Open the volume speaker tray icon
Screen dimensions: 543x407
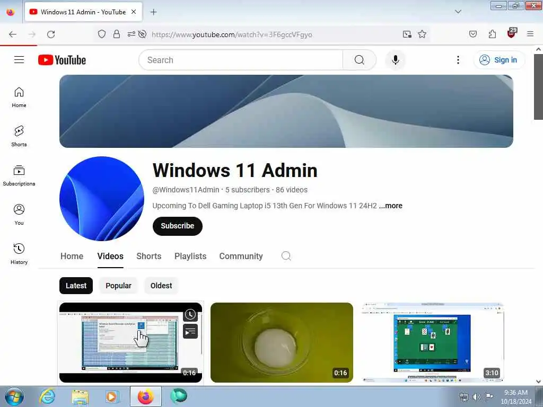point(477,396)
